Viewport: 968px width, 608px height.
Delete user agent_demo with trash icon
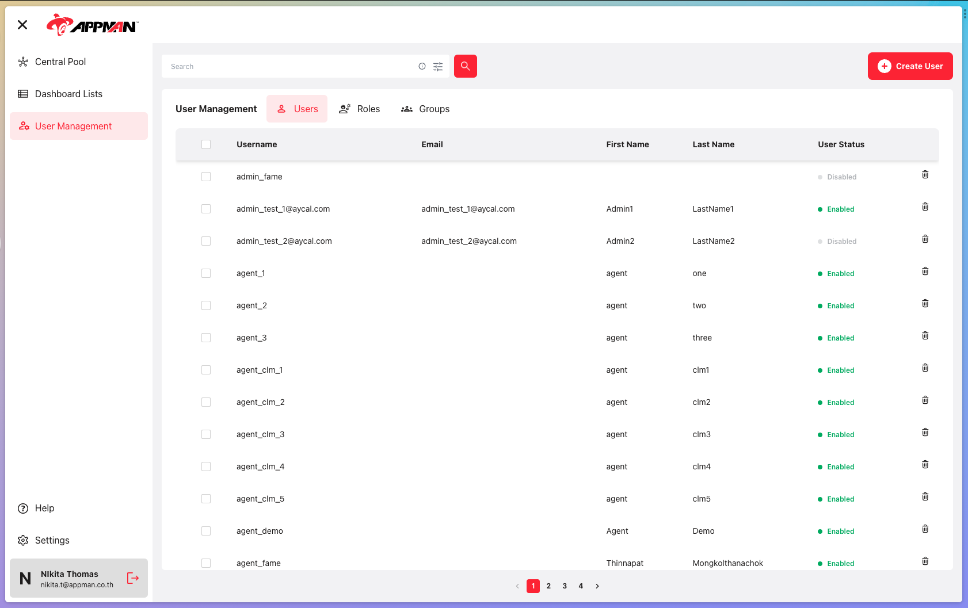pyautogui.click(x=925, y=529)
